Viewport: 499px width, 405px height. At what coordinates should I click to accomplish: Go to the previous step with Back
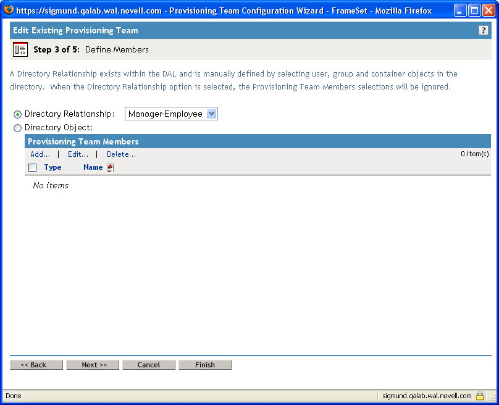(x=36, y=365)
